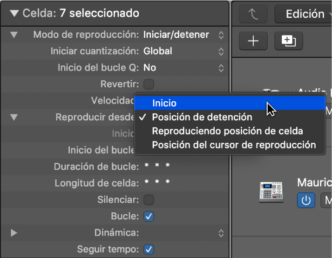Image resolution: width=332 pixels, height=258 pixels.
Task: Select Posición de detención menu option
Action: [x=230, y=117]
